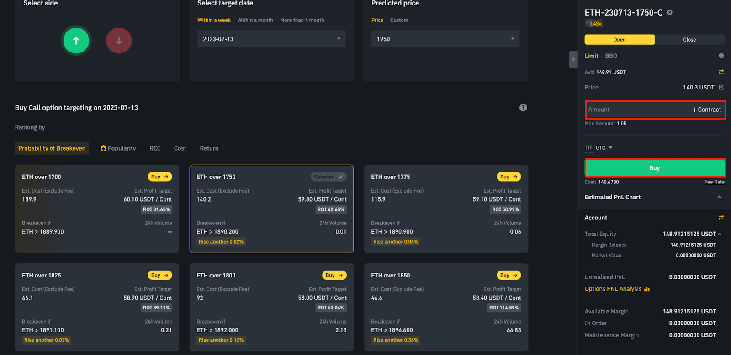Collapse the Estimated PnL Chart section
This screenshot has height=355, width=731.
tap(719, 197)
